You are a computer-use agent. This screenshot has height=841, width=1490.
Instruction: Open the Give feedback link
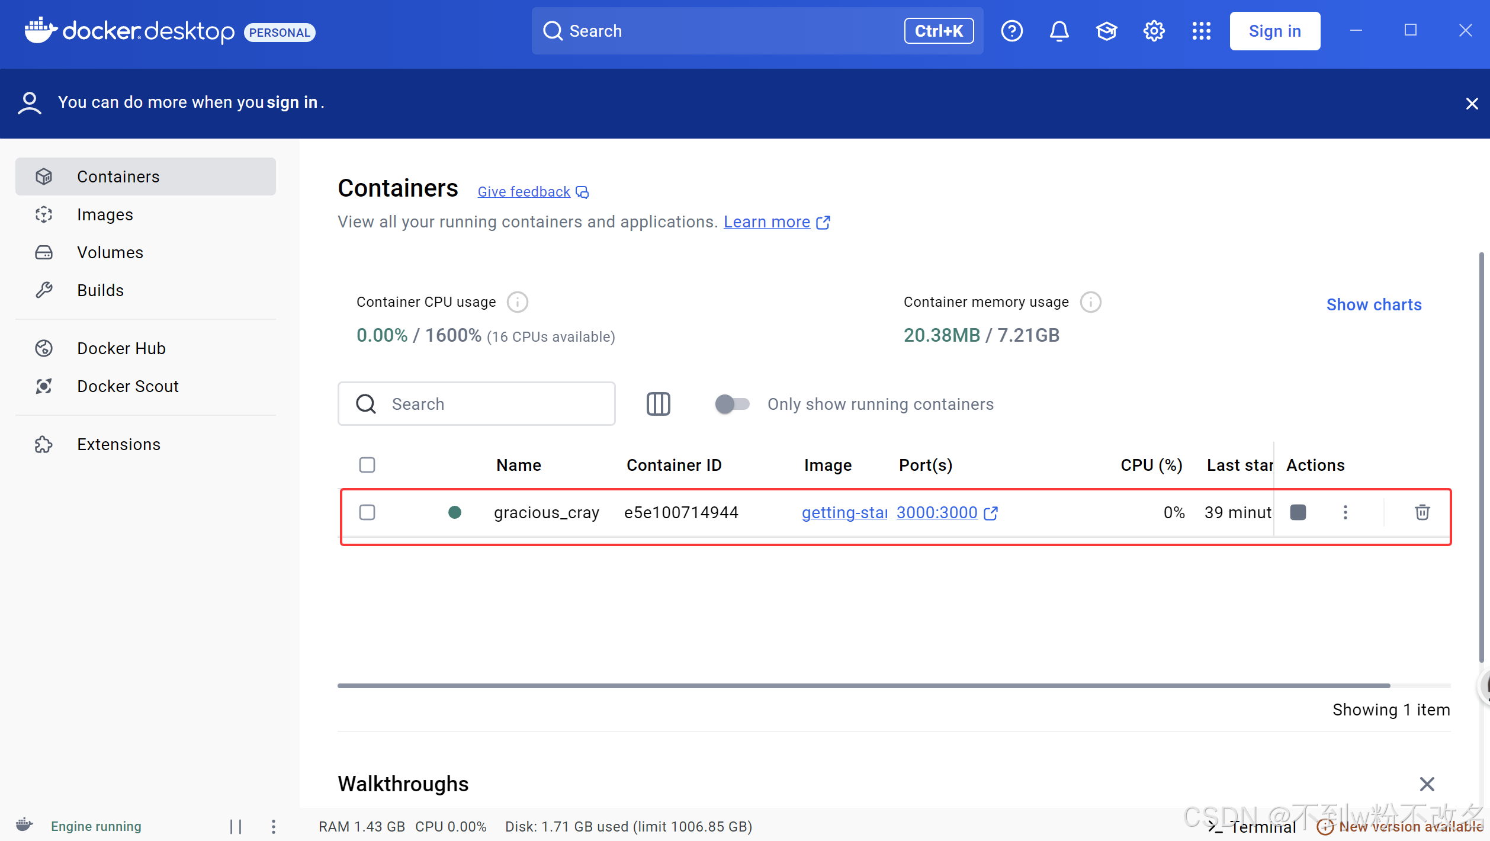(x=524, y=192)
